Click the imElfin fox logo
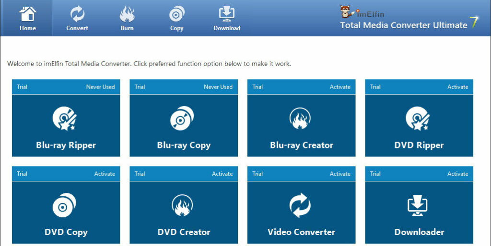 click(347, 11)
